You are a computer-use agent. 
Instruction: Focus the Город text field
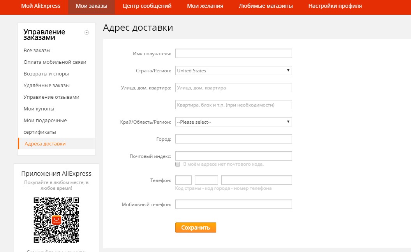point(233,139)
